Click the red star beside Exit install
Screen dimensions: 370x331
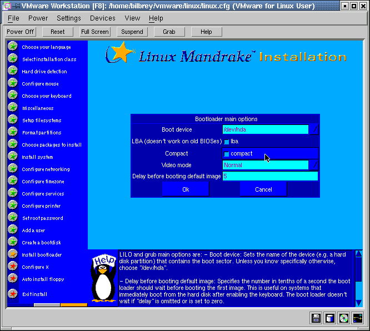coord(12,294)
